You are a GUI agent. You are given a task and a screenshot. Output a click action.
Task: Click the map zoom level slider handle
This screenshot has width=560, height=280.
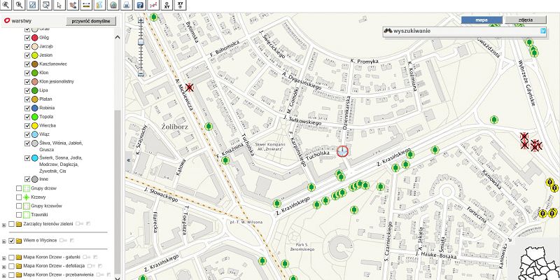[141, 43]
